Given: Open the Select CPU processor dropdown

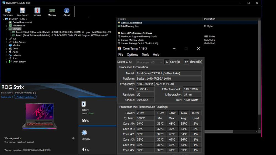Looking at the screenshot, I should tap(150, 62).
